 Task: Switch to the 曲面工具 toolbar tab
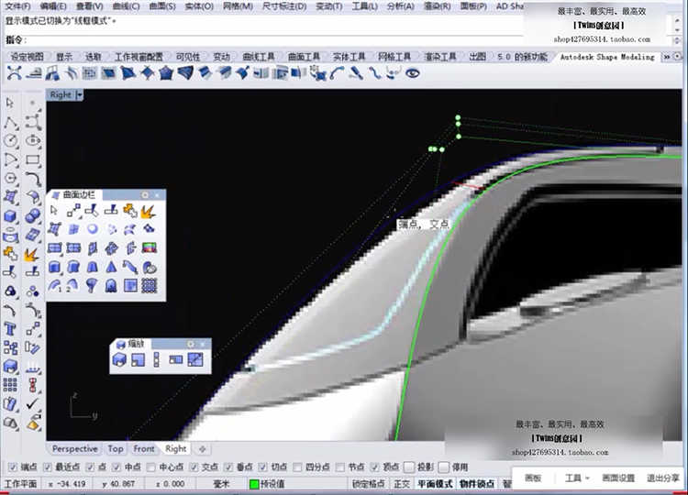[x=304, y=57]
